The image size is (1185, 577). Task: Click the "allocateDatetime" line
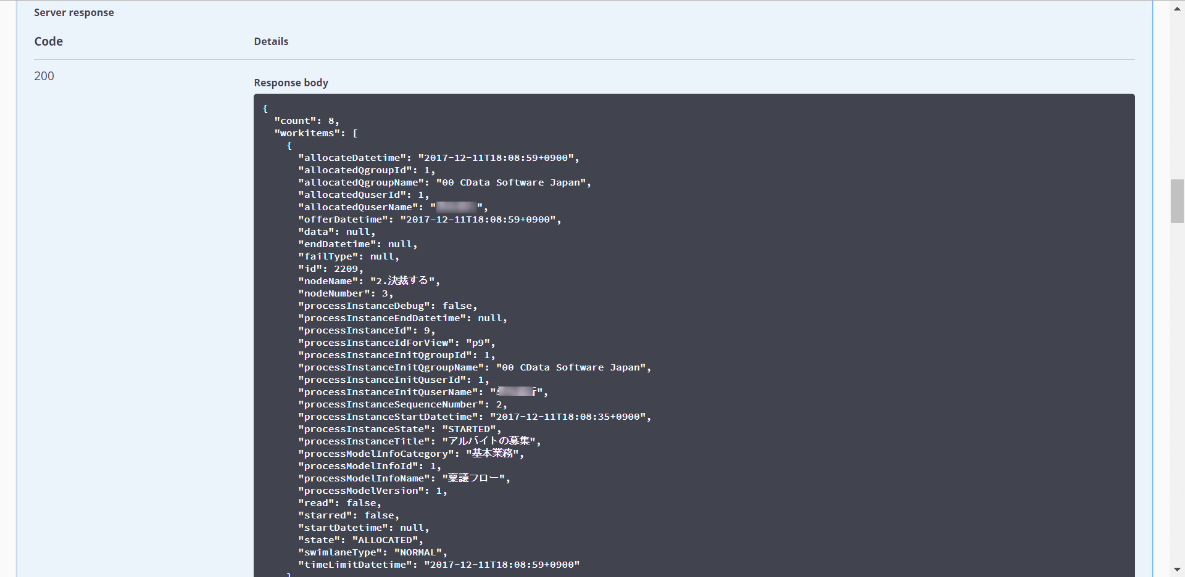439,158
